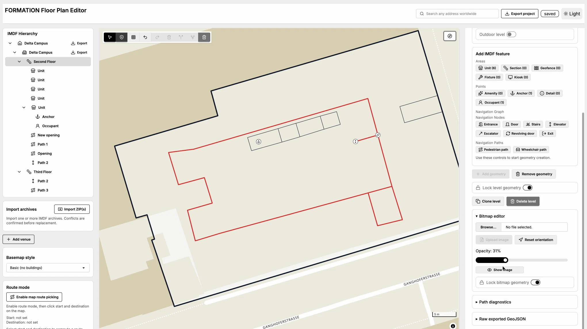Image resolution: width=587 pixels, height=329 pixels.
Task: Click Delete level button
Action: (523, 201)
